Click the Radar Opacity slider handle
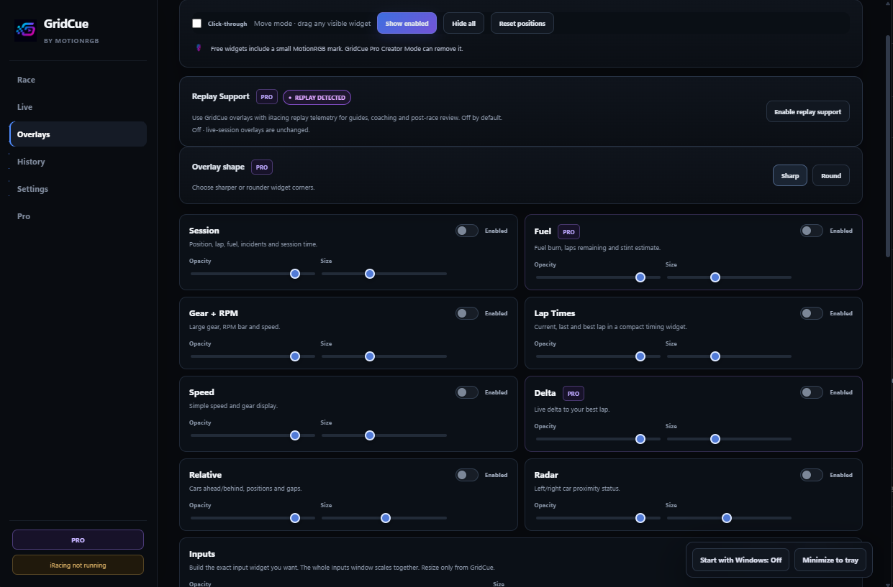 pos(640,518)
